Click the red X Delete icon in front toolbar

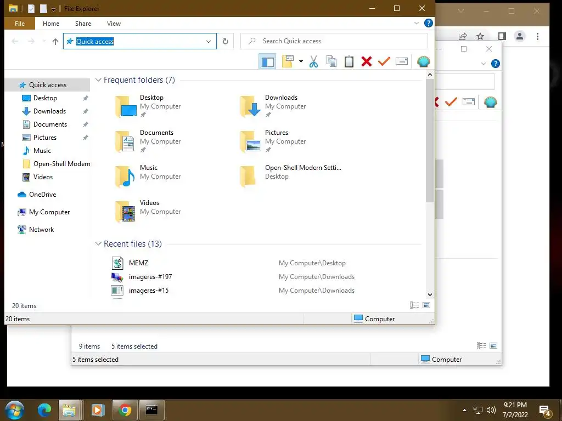click(366, 61)
